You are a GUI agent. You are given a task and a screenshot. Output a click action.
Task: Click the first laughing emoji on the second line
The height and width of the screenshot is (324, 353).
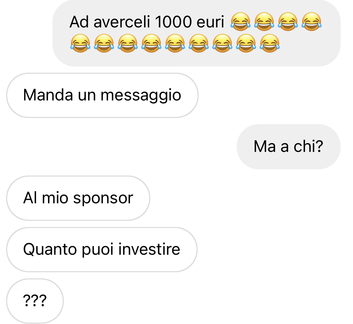[80, 43]
